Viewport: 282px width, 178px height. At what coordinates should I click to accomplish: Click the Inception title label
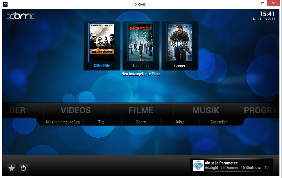(x=141, y=66)
